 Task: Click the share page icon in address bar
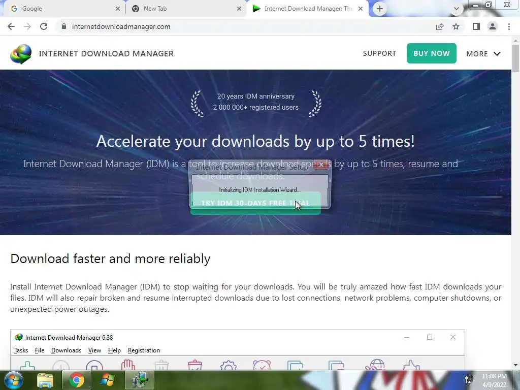pyautogui.click(x=440, y=26)
